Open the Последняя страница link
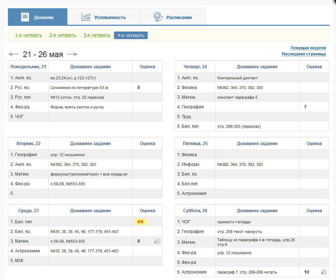Screen dimensions: 336x280 (304, 54)
